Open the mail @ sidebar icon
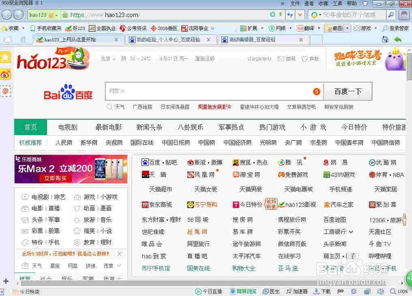This screenshot has height=296, width=412. [x=5, y=91]
